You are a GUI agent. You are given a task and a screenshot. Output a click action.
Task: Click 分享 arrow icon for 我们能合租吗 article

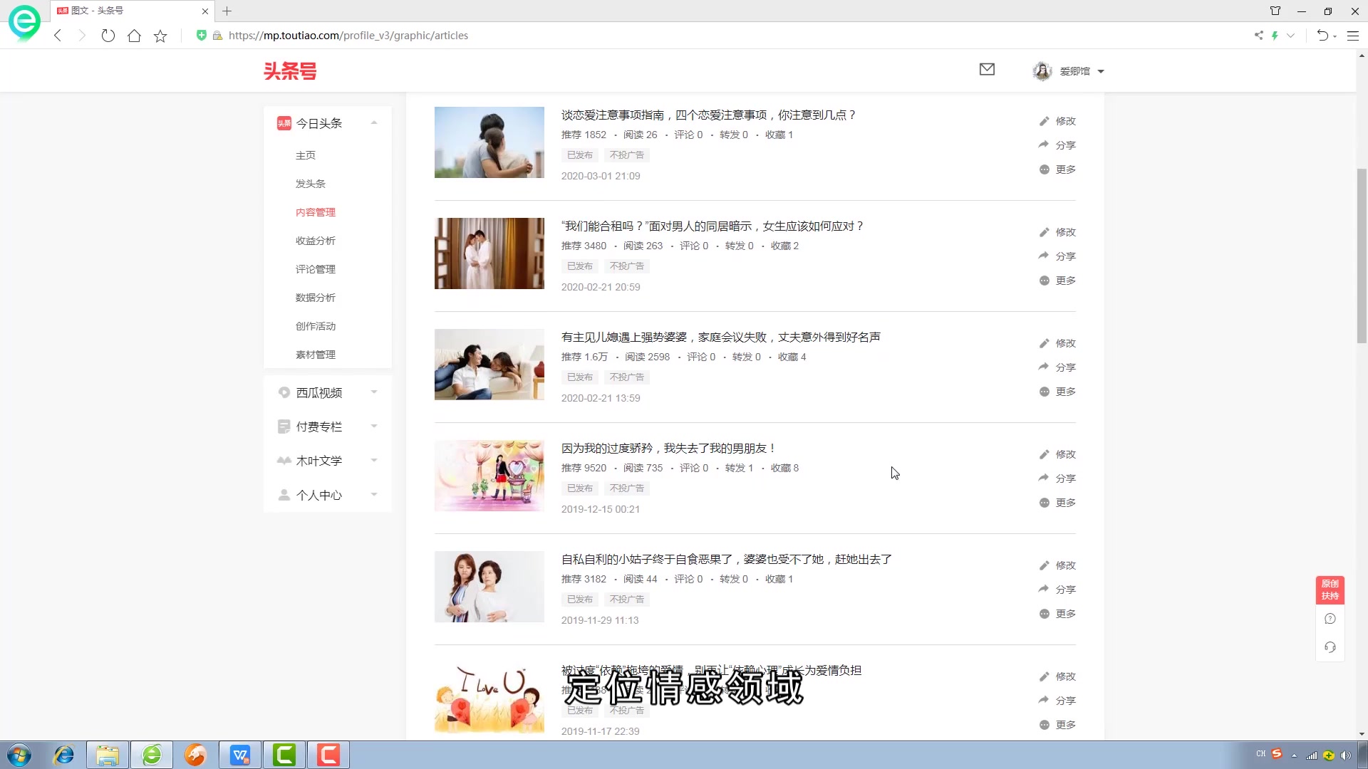(x=1044, y=256)
